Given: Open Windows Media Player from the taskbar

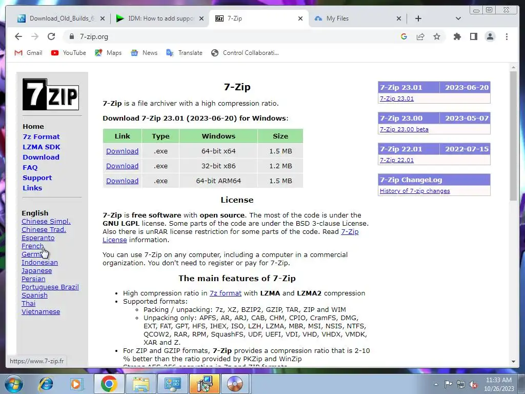Looking at the screenshot, I should 76,384.
